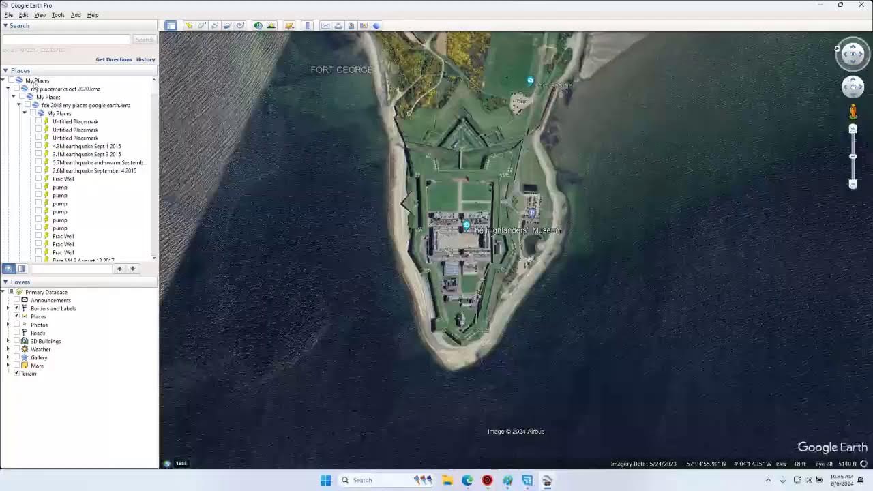
Task: Open the Tools menu
Action: click(58, 15)
